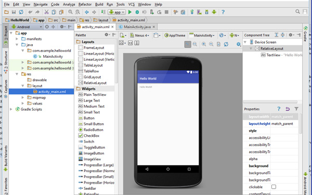Click the AppTheme button
Screen dimensions: 312x195
[x=175, y=35]
